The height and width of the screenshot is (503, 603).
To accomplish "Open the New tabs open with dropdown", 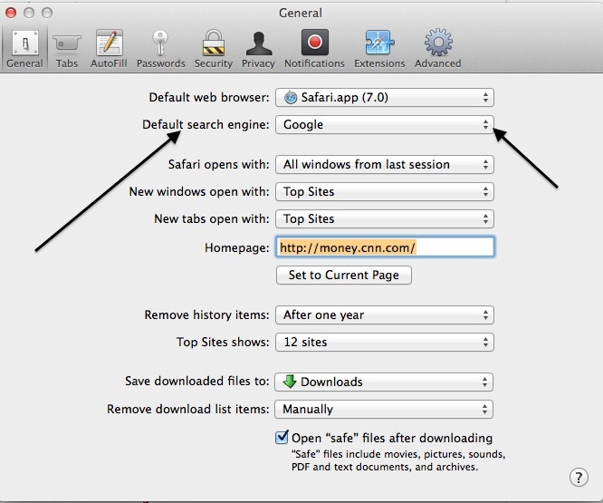I will 385,219.
